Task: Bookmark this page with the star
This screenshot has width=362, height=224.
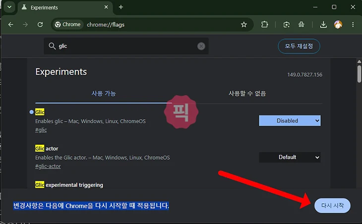Action: (x=244, y=24)
